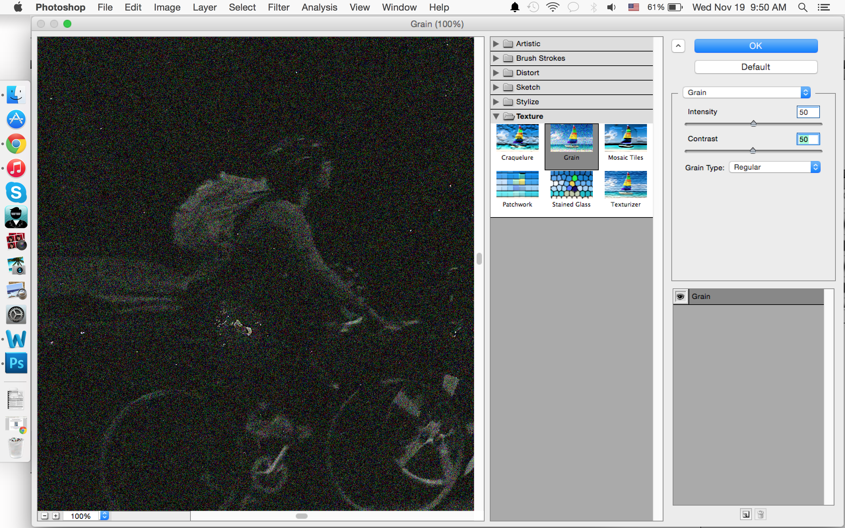Click the preview vertical scrollbar thumb
Image resolution: width=845 pixels, height=528 pixels.
[x=479, y=259]
